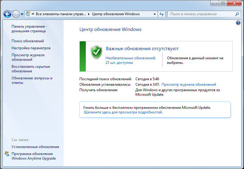
Task: Open 'Программа обновления Windows Anytime Upgrade'
Action: 33,156
